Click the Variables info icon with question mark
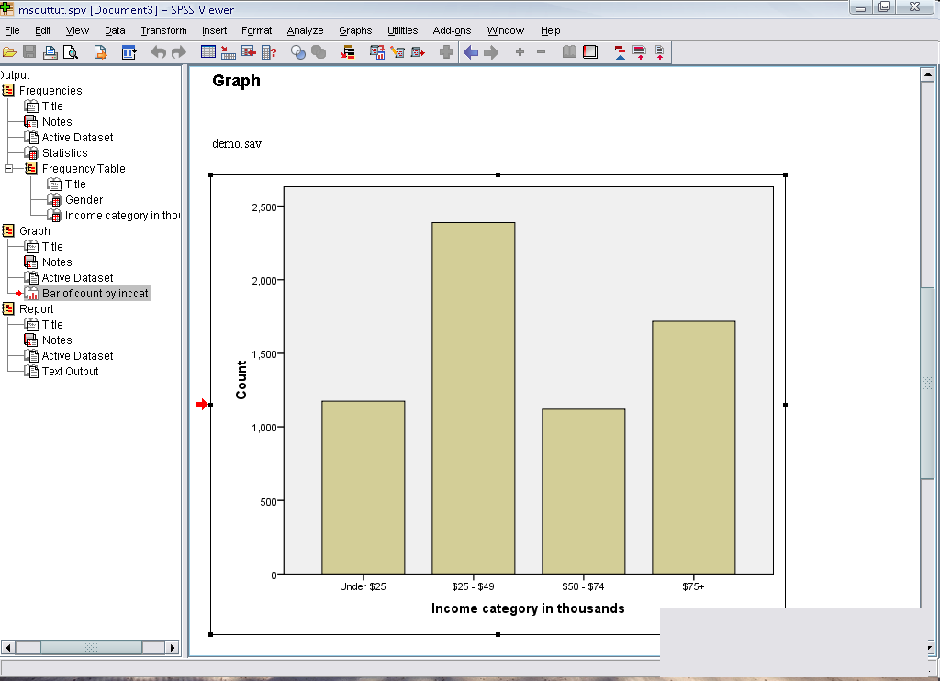 tap(269, 52)
